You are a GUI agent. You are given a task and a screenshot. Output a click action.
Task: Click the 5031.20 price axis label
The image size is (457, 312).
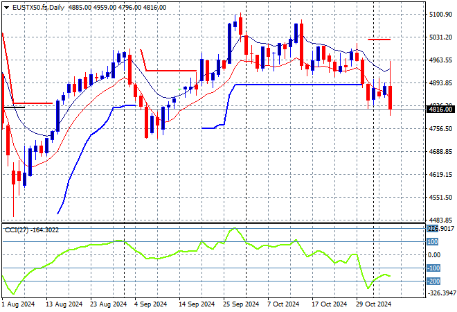click(439, 37)
